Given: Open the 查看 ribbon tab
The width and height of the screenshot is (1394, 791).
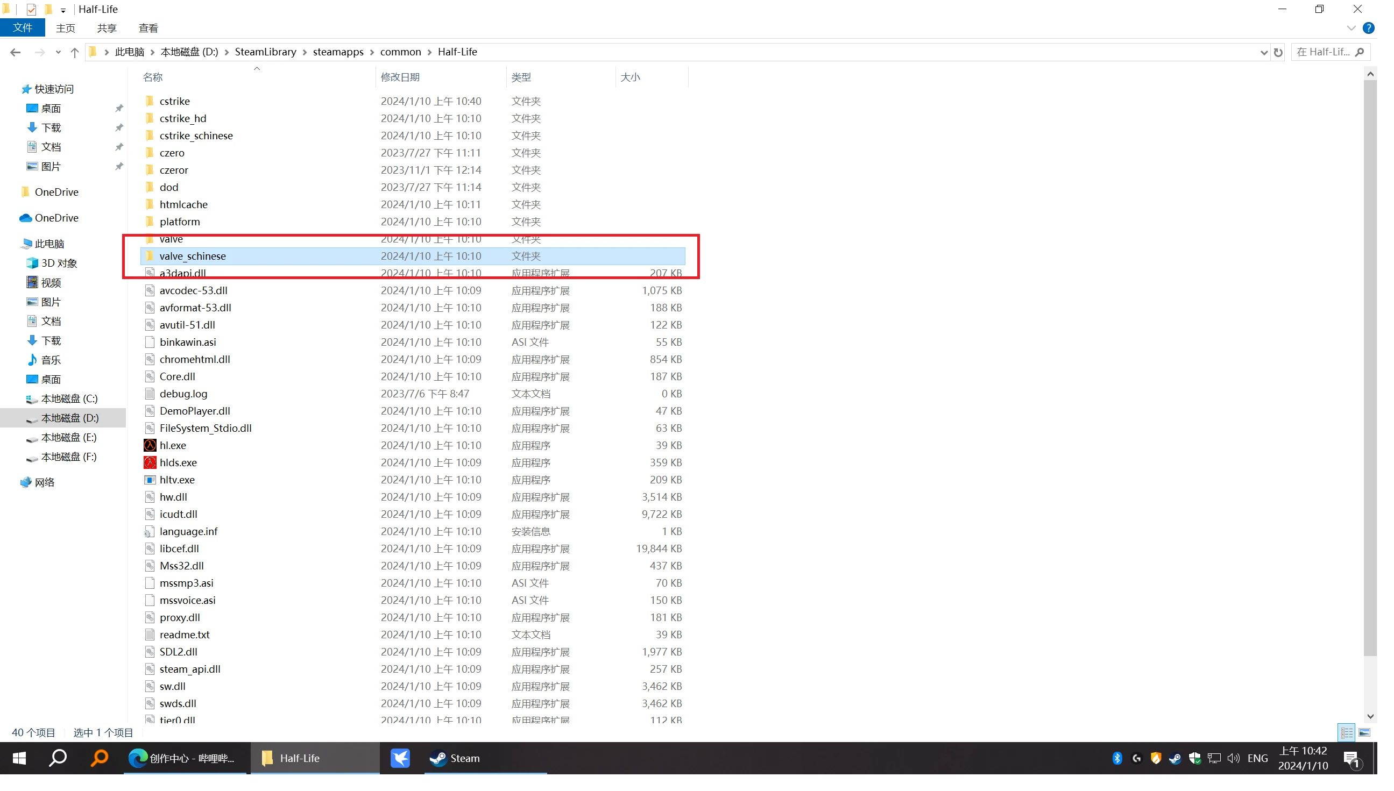Looking at the screenshot, I should 148,28.
